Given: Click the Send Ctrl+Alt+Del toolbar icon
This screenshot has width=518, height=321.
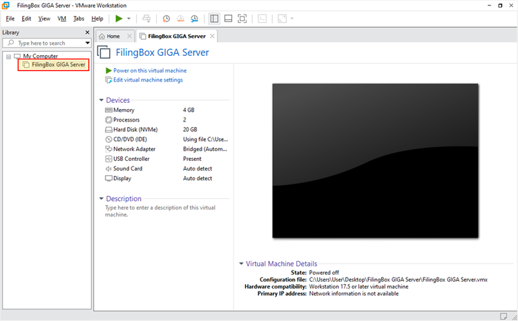Looking at the screenshot, I should coord(146,19).
